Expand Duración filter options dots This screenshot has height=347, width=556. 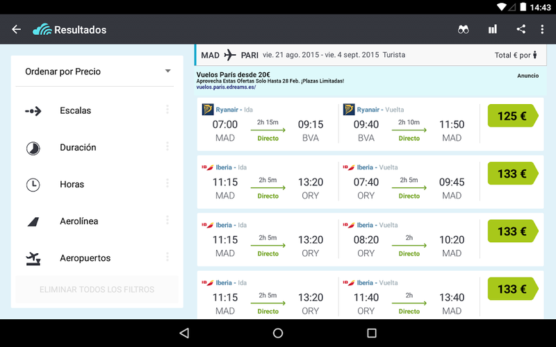tap(167, 146)
